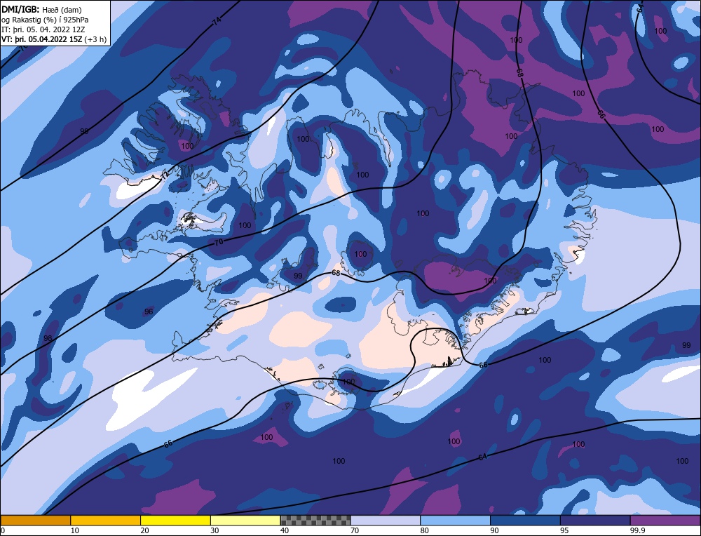Click the 'og Rakastig (%) í 925hPa' line
Image resolution: width=701 pixels, height=536 pixels.
pos(45,20)
